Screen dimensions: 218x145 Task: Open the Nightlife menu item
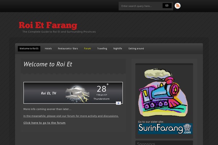pos(118,49)
